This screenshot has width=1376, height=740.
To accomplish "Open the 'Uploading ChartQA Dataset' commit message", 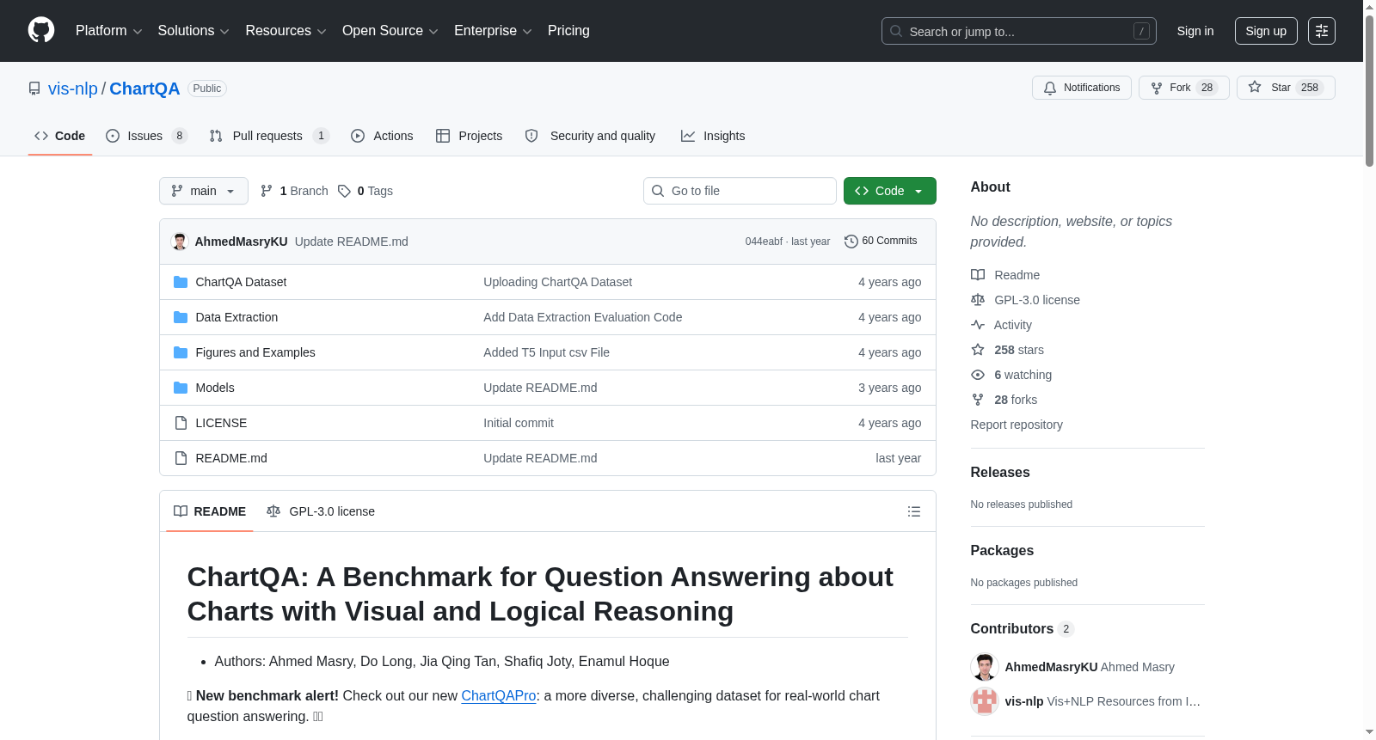I will (x=558, y=282).
